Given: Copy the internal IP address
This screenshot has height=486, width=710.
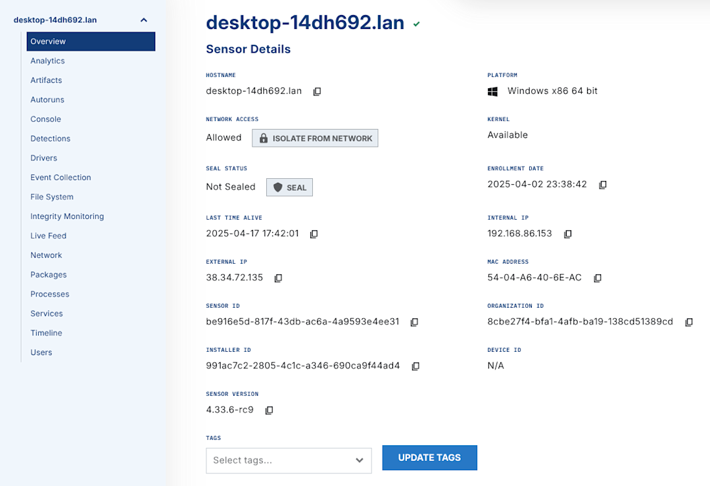Looking at the screenshot, I should pyautogui.click(x=567, y=233).
